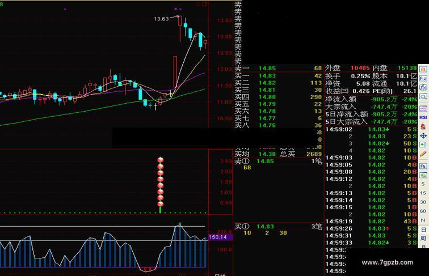The height and width of the screenshot is (276, 429).
Task: Switch to 30-minute period
Action: coord(423,202)
